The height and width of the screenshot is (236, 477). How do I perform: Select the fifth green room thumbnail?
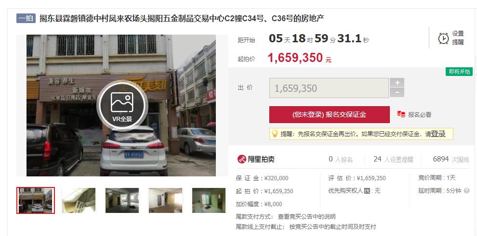[x=209, y=200]
